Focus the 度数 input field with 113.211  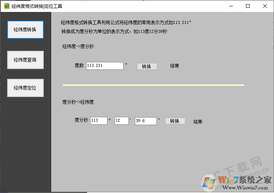point(105,66)
